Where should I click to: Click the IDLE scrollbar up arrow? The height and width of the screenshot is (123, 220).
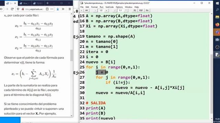coord(212,14)
